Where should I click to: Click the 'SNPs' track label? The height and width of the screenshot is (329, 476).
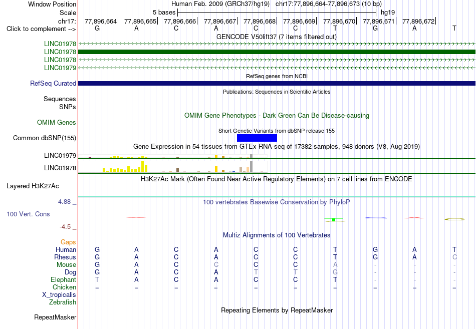[68, 107]
